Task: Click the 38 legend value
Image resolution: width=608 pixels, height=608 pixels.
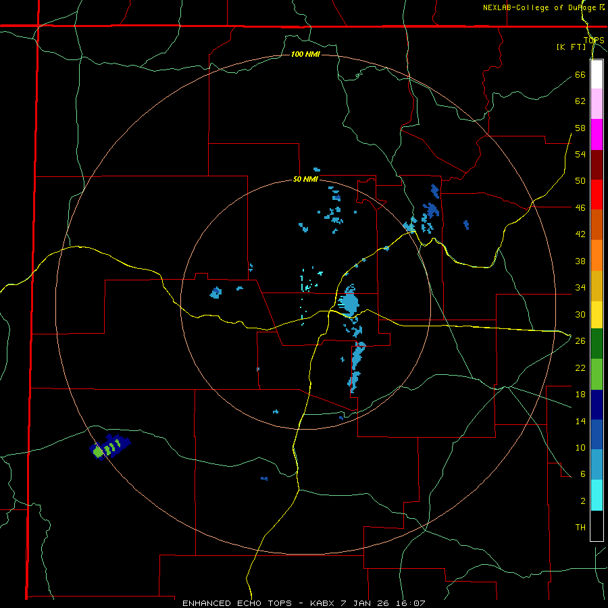Action: point(580,261)
